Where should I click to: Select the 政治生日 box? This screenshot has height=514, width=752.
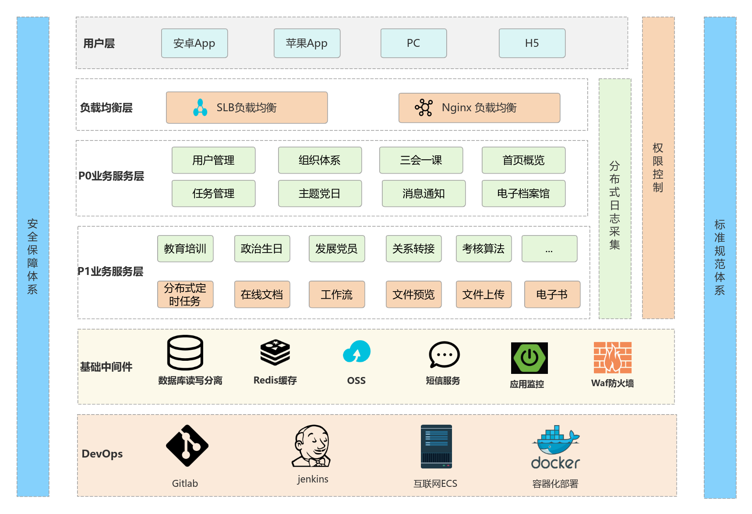pos(262,249)
